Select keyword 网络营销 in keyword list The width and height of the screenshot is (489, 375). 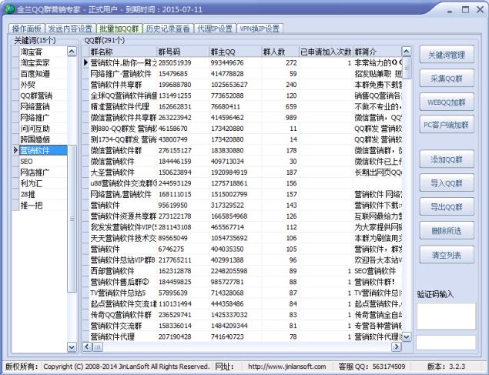tap(43, 106)
